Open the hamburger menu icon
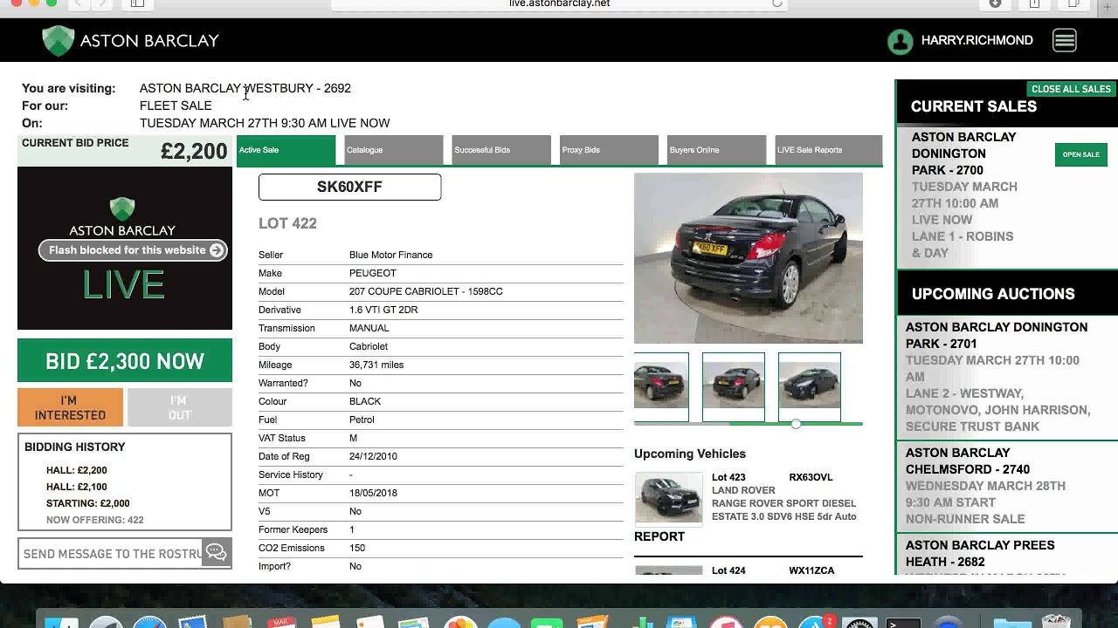 click(x=1064, y=40)
